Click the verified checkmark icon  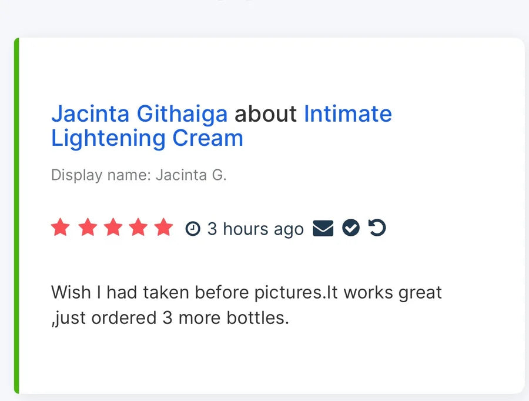pyautogui.click(x=350, y=229)
